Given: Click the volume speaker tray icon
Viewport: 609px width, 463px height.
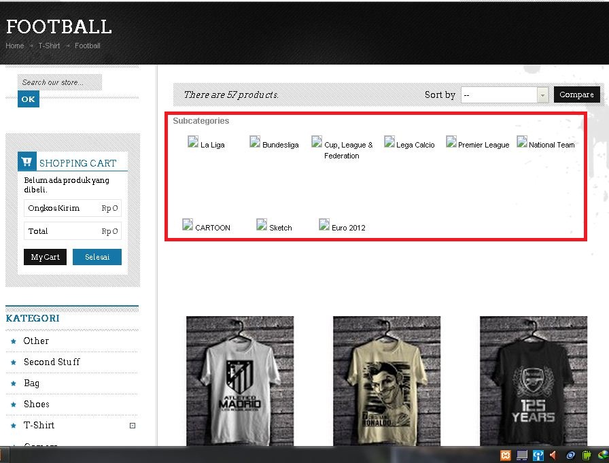Looking at the screenshot, I should [x=553, y=456].
